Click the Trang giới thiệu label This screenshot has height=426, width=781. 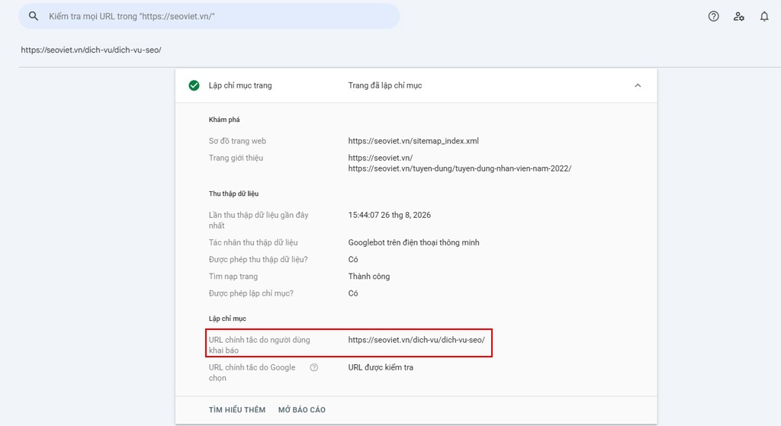[236, 158]
